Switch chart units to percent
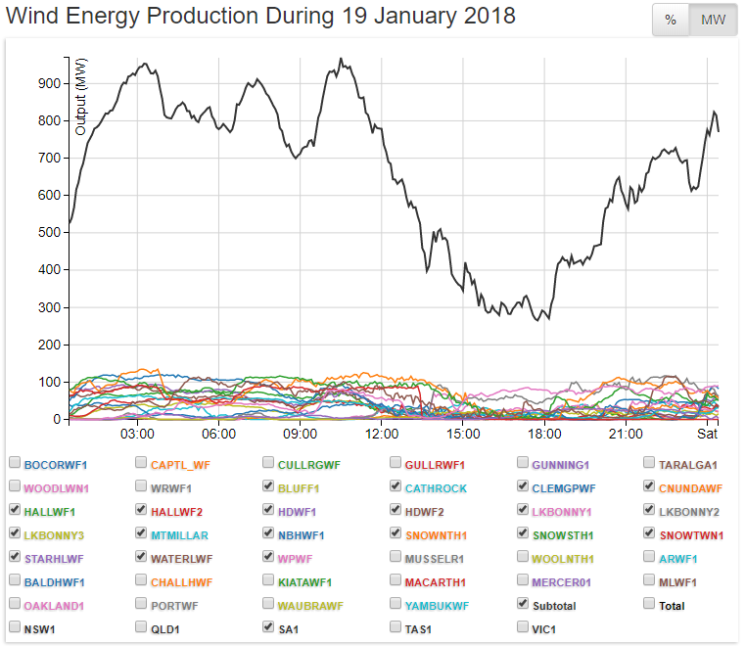The width and height of the screenshot is (745, 646). [x=671, y=21]
